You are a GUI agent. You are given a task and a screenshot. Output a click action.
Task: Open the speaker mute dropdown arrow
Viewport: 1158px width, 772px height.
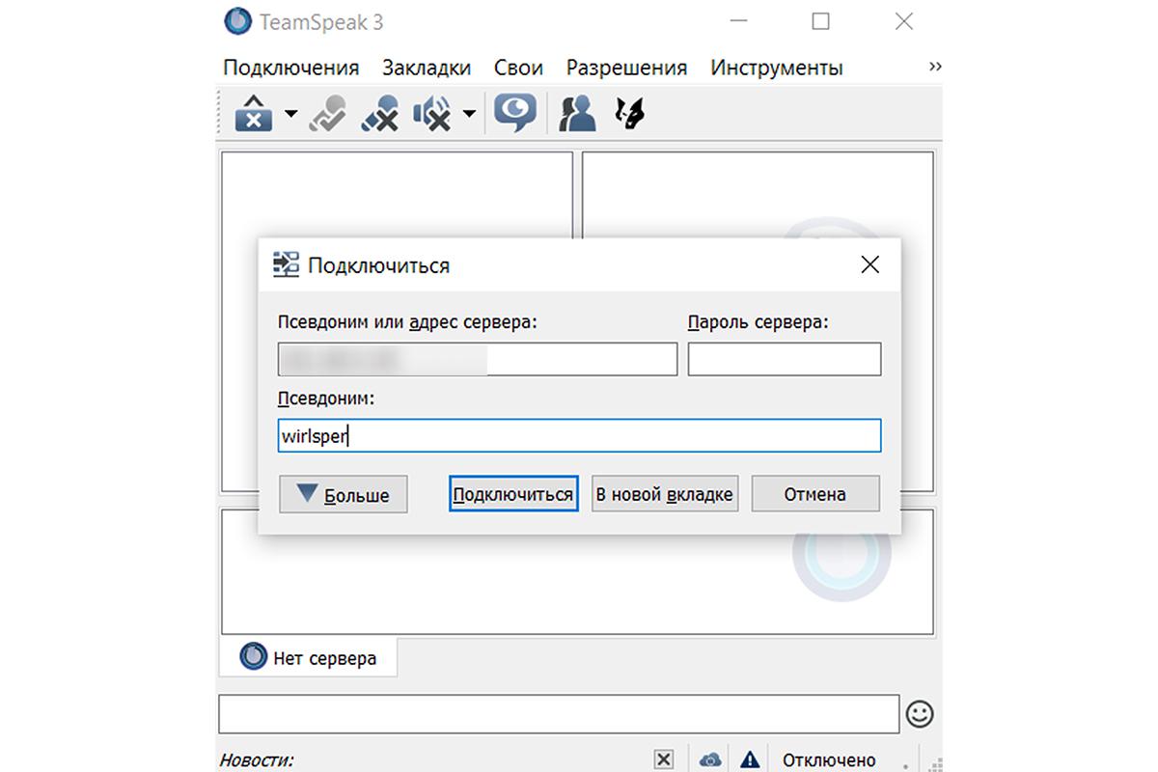[468, 113]
